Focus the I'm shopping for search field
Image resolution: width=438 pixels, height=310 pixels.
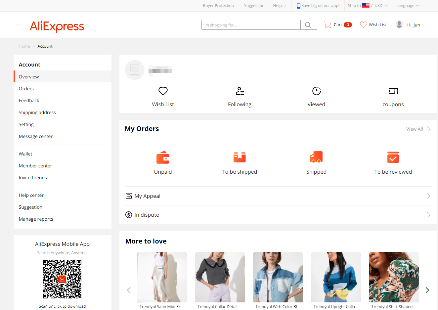tap(251, 25)
